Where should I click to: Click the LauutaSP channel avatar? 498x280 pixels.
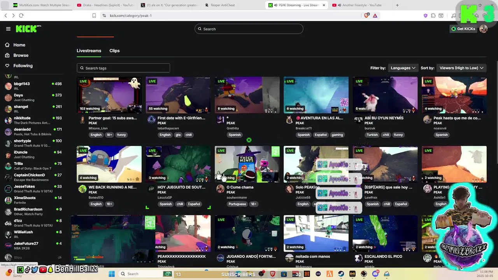point(151,189)
